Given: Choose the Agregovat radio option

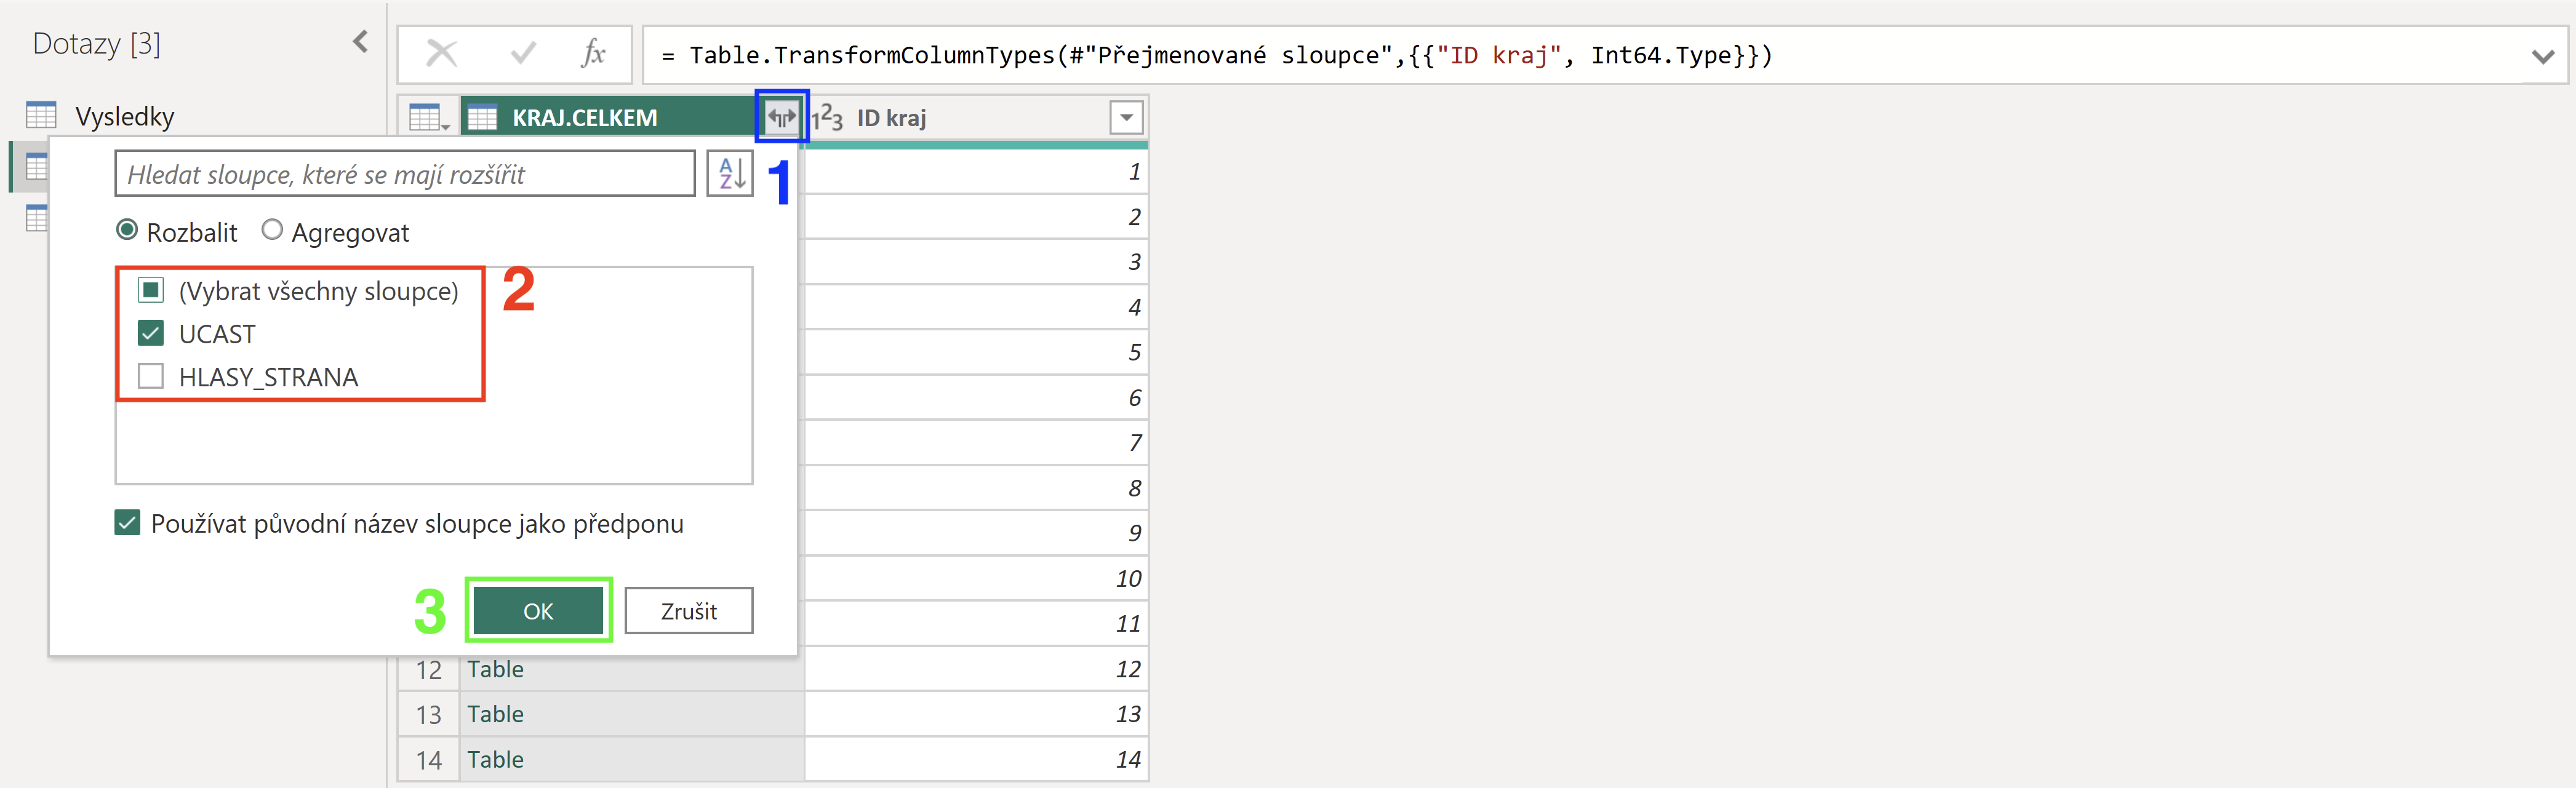Looking at the screenshot, I should pyautogui.click(x=272, y=230).
